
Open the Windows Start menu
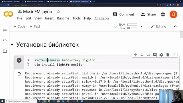click(x=2, y=101)
